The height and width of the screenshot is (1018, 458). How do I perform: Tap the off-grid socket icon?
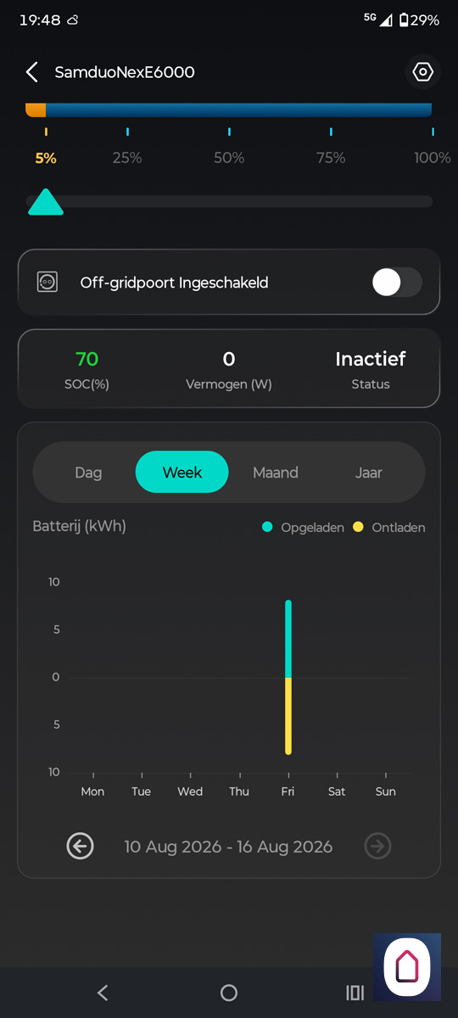47,282
